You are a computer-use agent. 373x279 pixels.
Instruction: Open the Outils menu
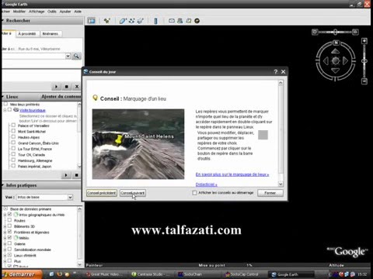click(x=52, y=12)
